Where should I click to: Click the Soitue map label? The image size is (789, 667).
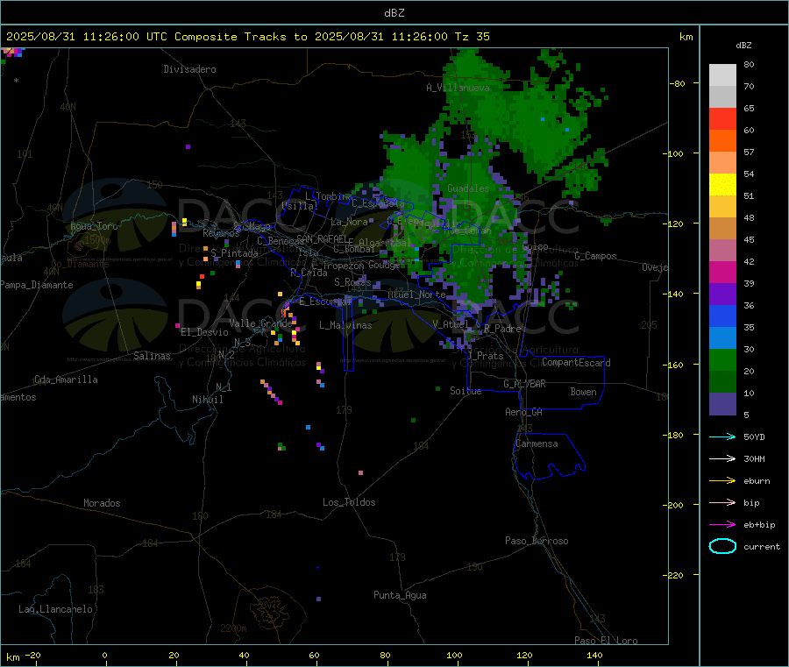tap(466, 391)
